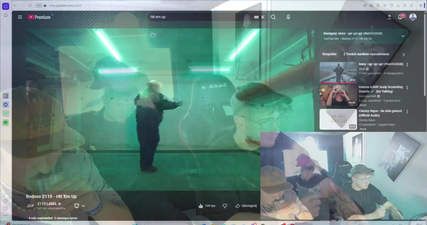
Task: Open morningASMR channel name
Action: (x=367, y=96)
